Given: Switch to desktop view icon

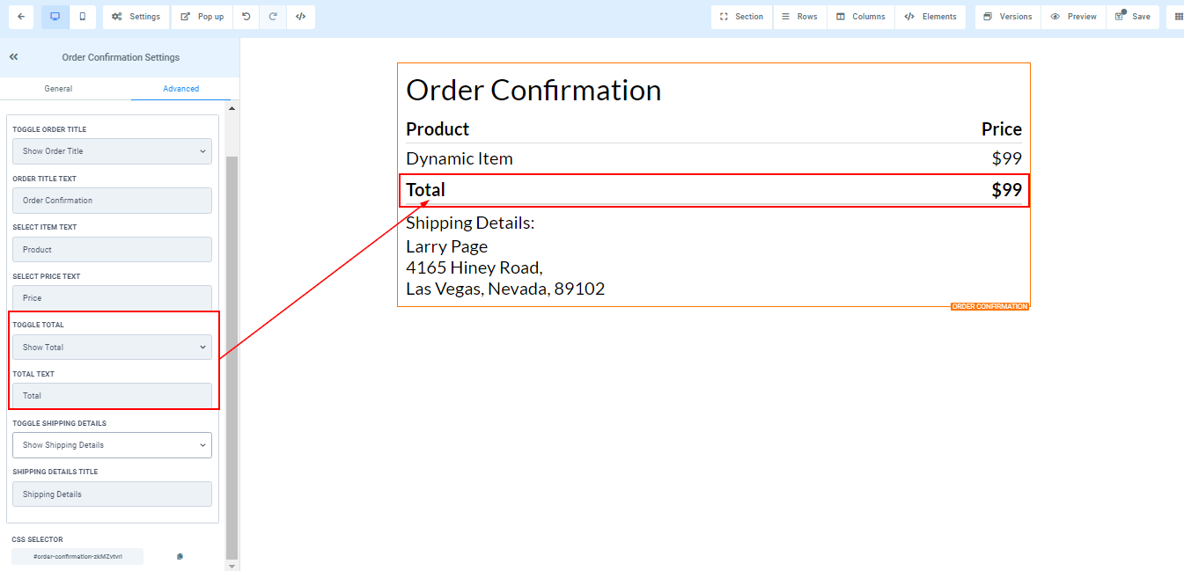Looking at the screenshot, I should click(55, 17).
